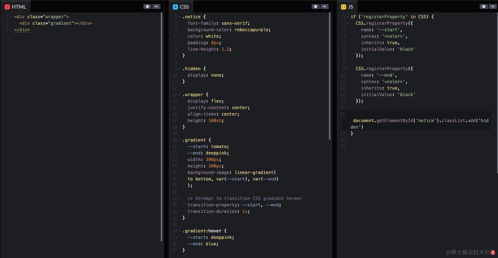Select the JS editor tab label

pyautogui.click(x=351, y=7)
